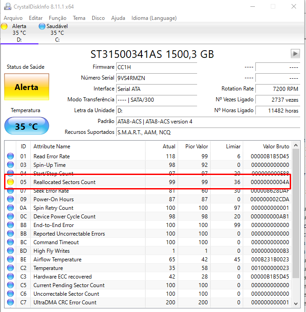Click the Valor Bruto column header

click(268, 147)
